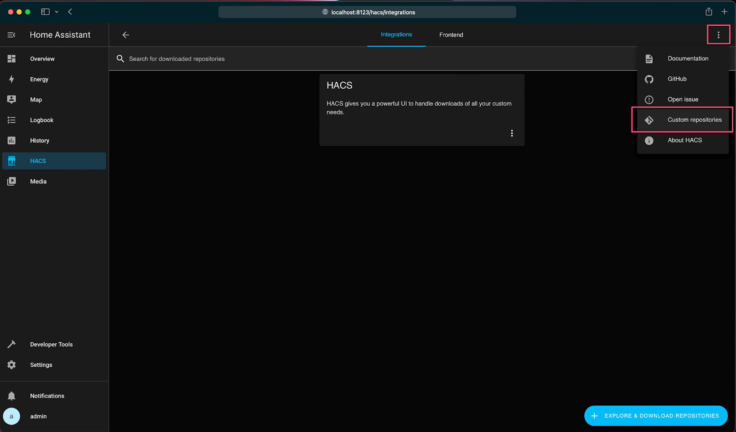
Task: Click Explore & Download Repositories button
Action: (656, 416)
